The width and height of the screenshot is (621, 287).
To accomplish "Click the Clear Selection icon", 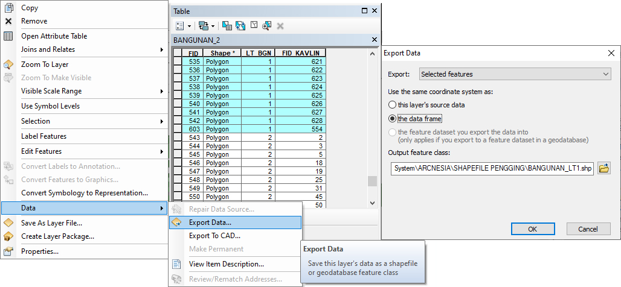I will [x=254, y=25].
